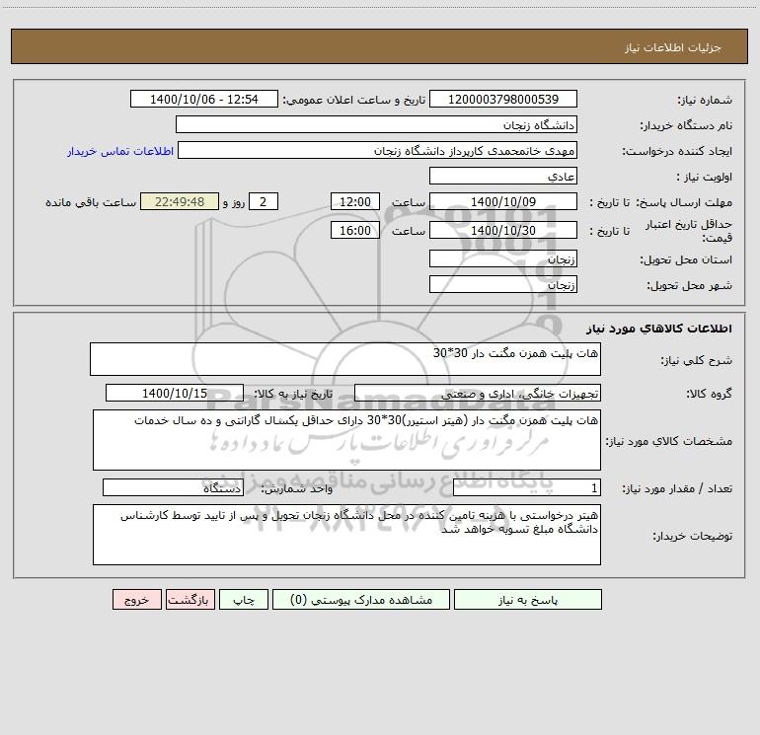The image size is (760, 735).
Task: Click the label مهلت ارسال پاسخ
Action: [684, 202]
